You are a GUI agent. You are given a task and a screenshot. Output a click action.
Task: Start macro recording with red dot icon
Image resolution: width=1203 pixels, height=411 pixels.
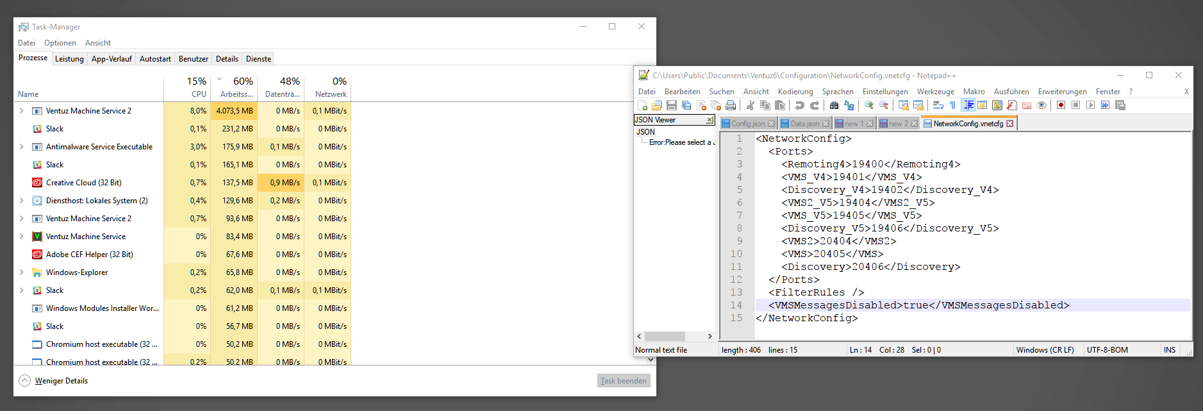1061,105
